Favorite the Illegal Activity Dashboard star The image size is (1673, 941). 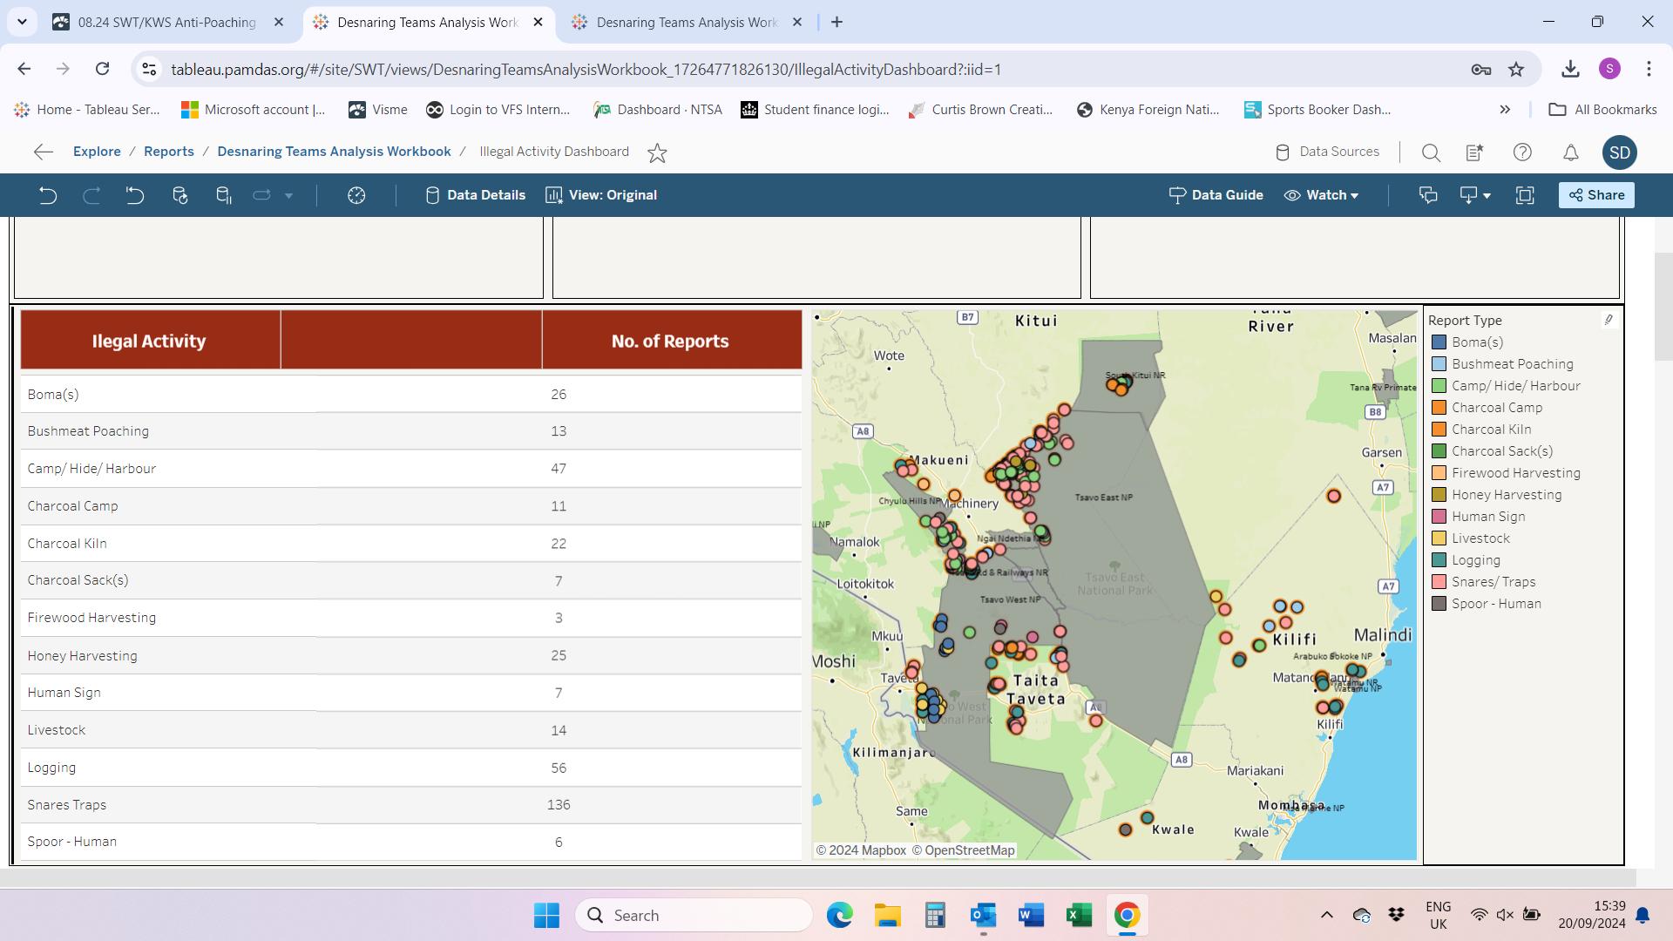(x=657, y=152)
